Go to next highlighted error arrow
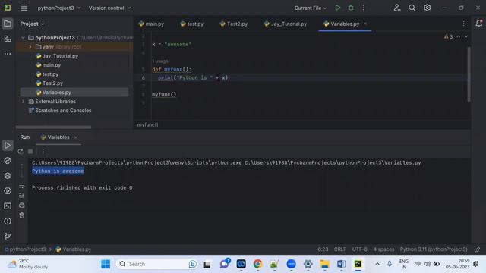The image size is (486, 273). pos(465,36)
